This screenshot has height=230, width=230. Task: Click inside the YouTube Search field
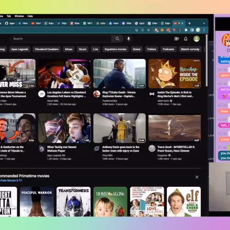point(61,39)
